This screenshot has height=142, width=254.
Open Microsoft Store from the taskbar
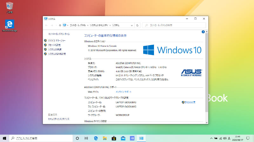114,138
